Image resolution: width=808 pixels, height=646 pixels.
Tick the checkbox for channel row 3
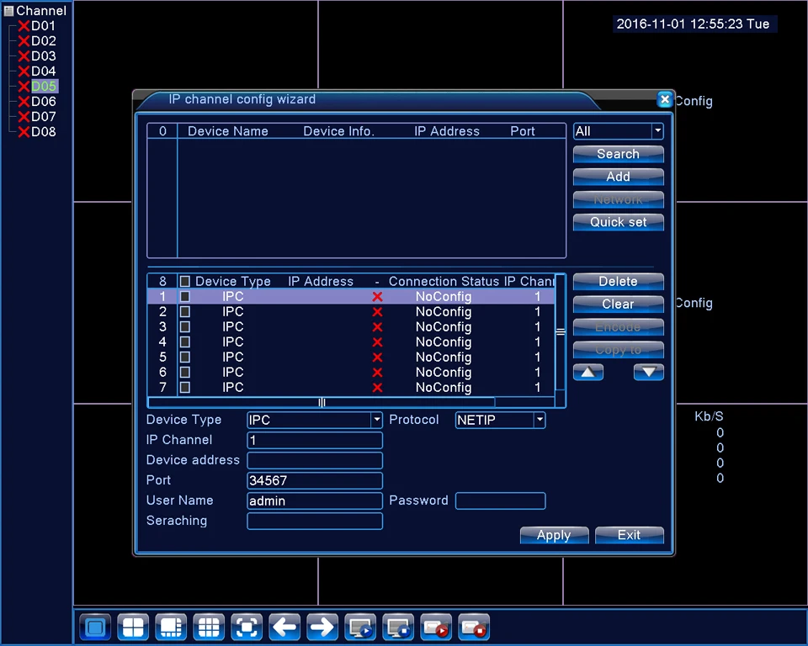pyautogui.click(x=184, y=326)
